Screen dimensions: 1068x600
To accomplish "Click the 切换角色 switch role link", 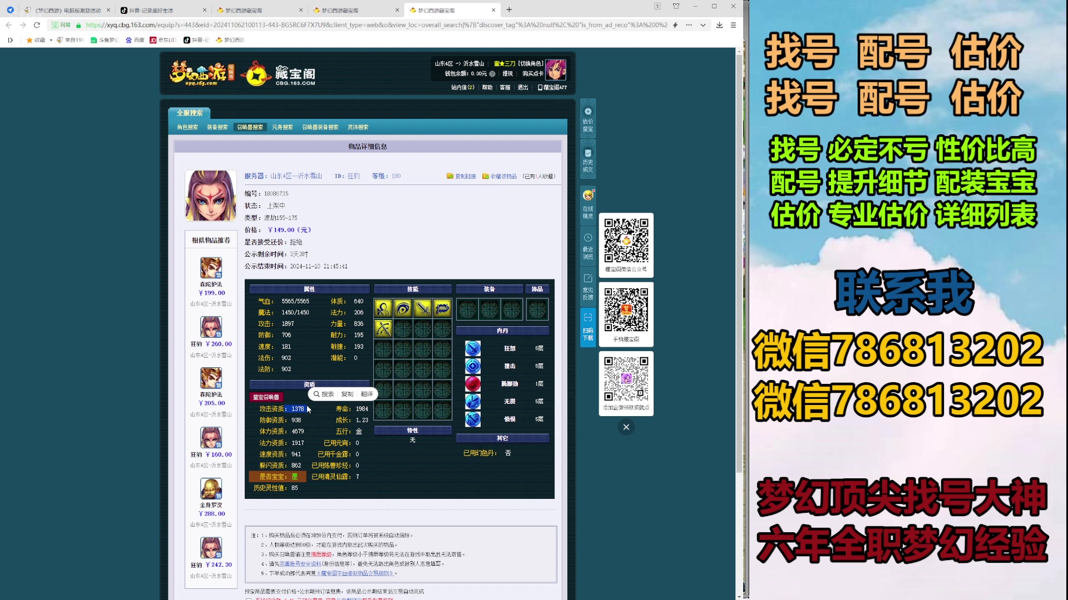I will coord(531,64).
